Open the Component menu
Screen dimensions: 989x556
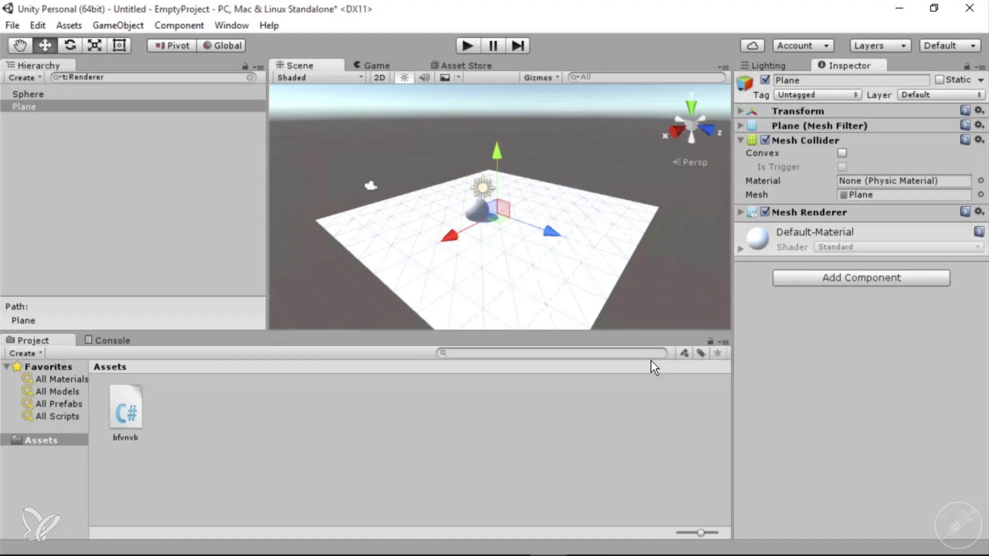179,25
